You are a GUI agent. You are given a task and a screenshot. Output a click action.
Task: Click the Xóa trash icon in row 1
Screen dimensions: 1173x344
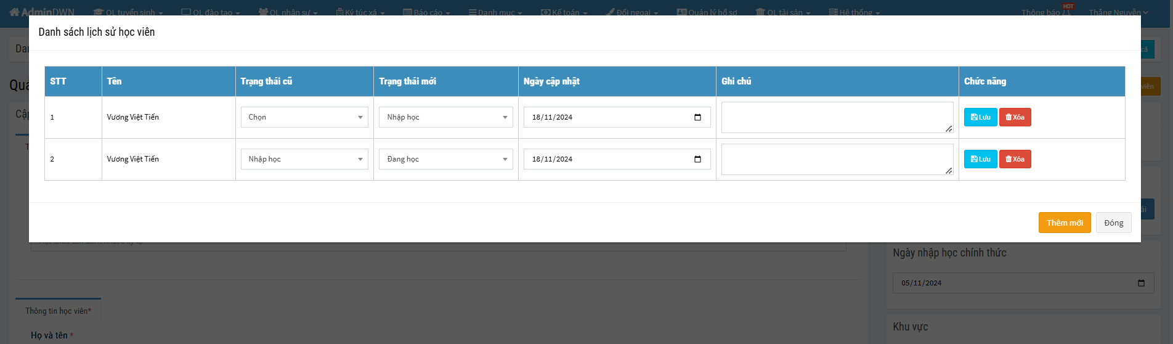pyautogui.click(x=1009, y=117)
